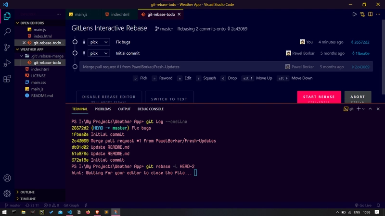Viewport: 385px width, 216px height.
Task: Click the Start Rebase button
Action: click(319, 97)
